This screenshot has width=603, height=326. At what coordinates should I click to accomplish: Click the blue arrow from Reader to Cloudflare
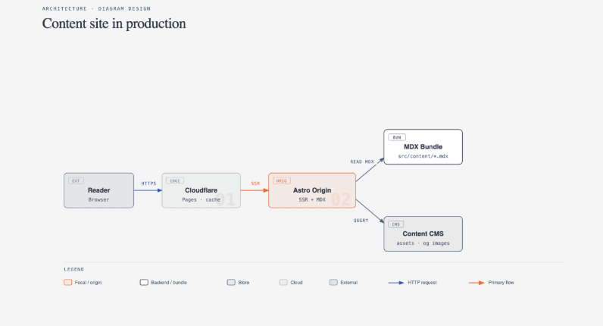[148, 190]
